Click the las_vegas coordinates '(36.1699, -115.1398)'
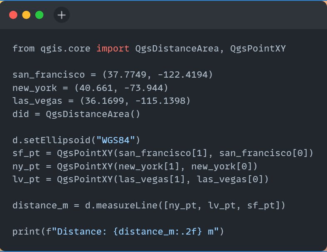327x252 pixels. tap(135, 101)
